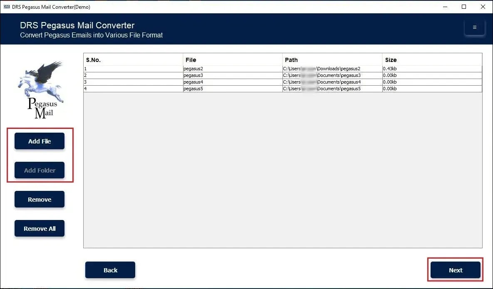This screenshot has height=289, width=493.
Task: Click the Documents\pegasus3 path cell
Action: pyautogui.click(x=332, y=75)
